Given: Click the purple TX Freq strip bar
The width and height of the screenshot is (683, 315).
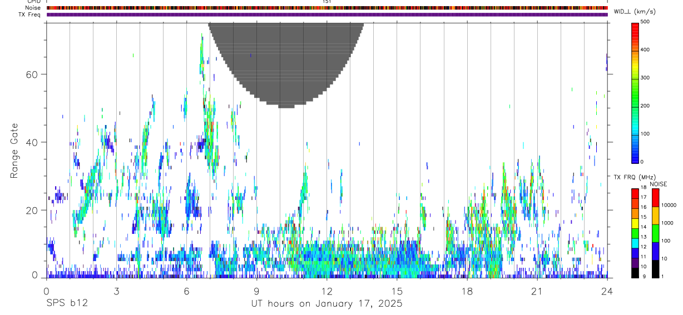Looking at the screenshot, I should 327,14.
